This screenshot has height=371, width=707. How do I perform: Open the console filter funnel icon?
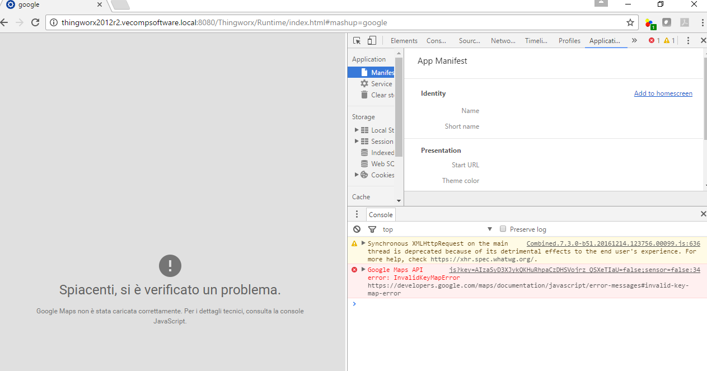click(372, 229)
